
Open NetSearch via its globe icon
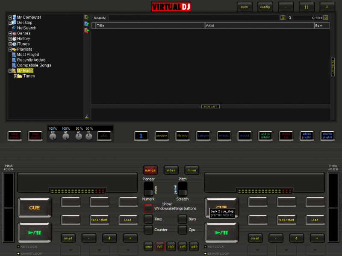[x=15, y=28]
